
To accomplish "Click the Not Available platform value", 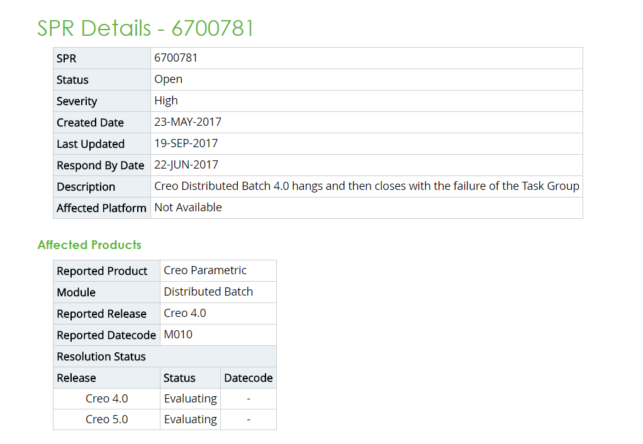I will 188,208.
